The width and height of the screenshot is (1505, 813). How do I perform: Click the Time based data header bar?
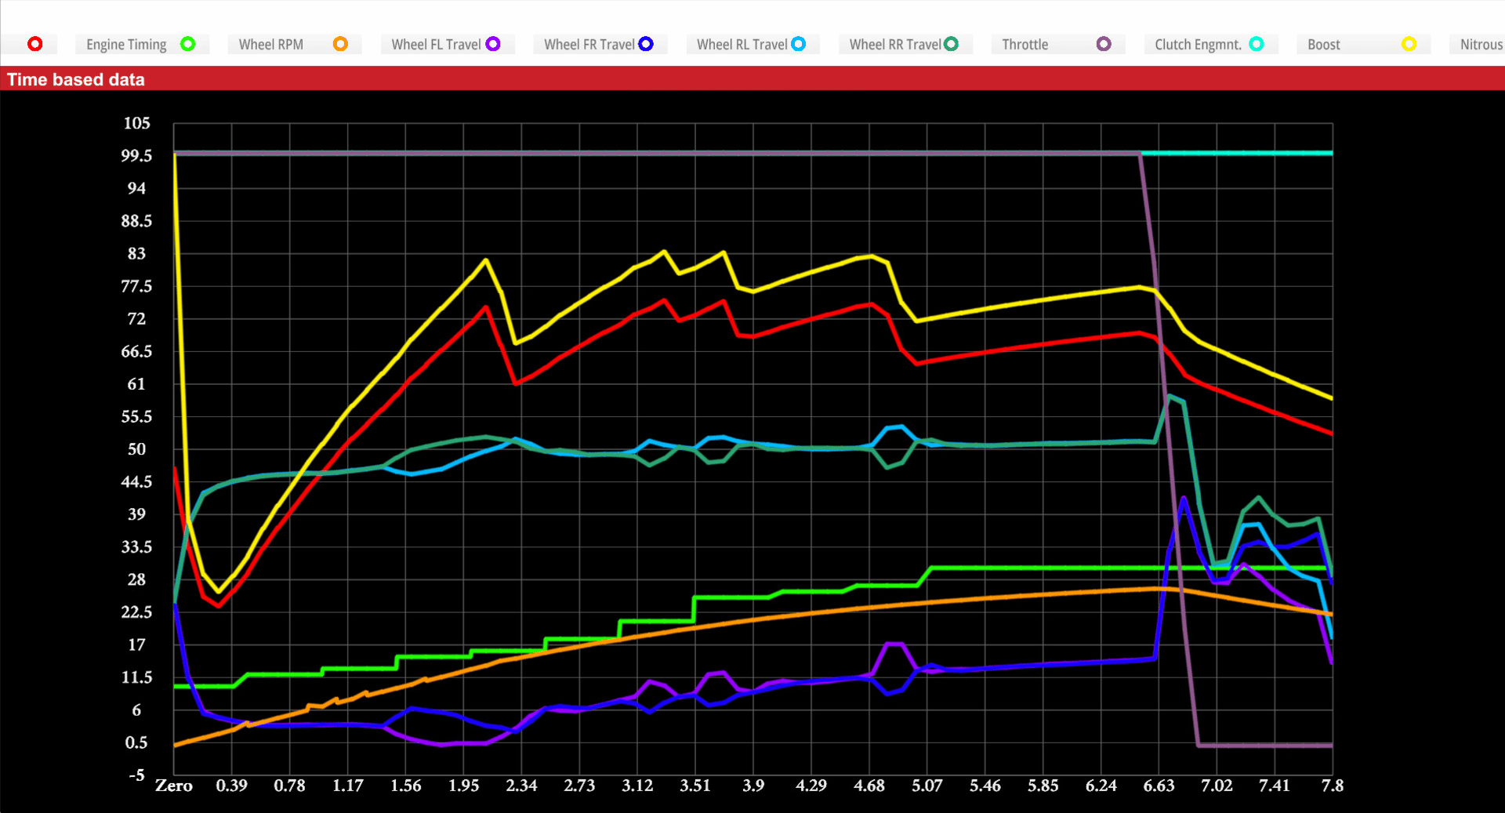coord(752,79)
